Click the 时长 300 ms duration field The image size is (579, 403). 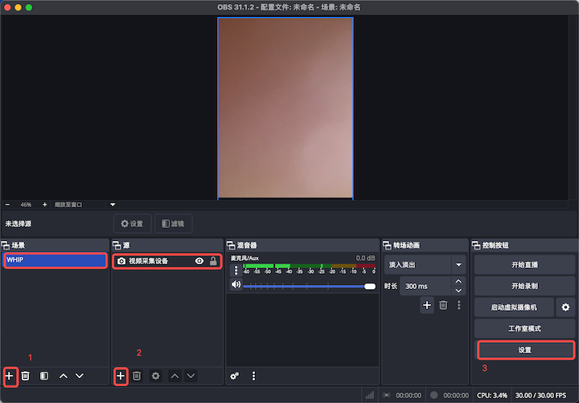point(425,286)
